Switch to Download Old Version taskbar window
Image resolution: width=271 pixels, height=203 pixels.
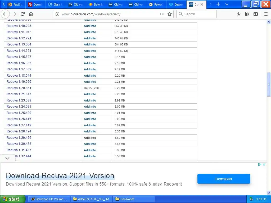(x=49, y=199)
